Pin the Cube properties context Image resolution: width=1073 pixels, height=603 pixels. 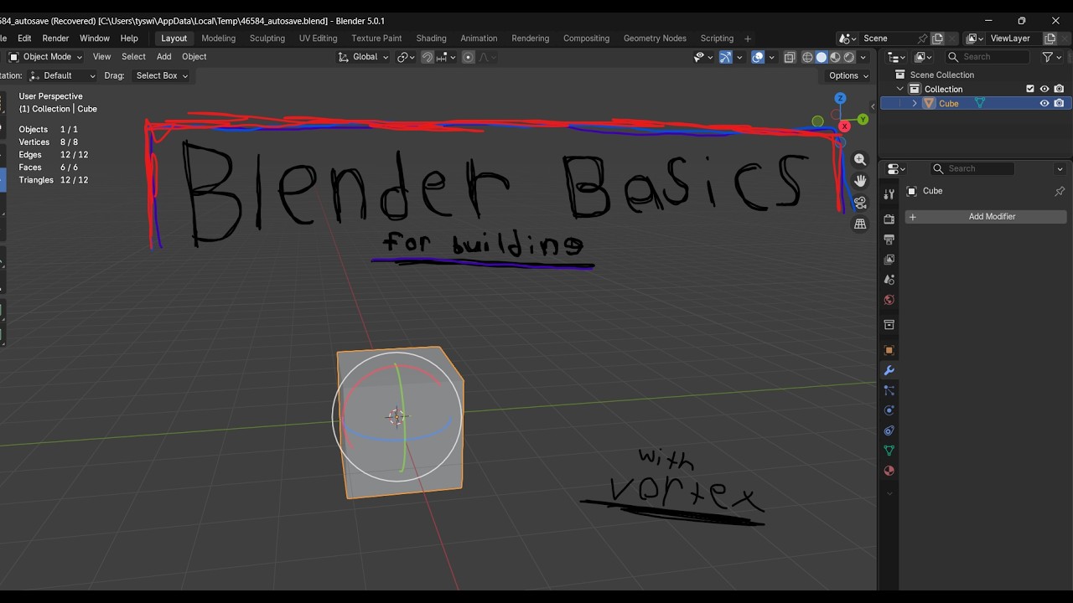coord(1060,191)
